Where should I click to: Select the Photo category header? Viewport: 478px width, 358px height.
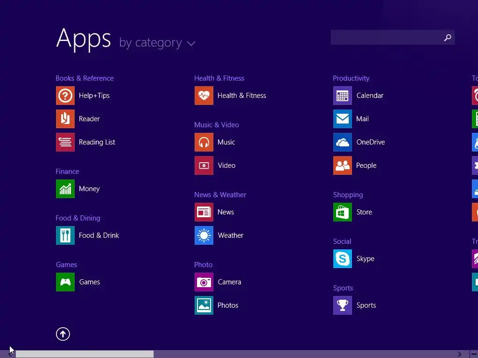tap(204, 265)
